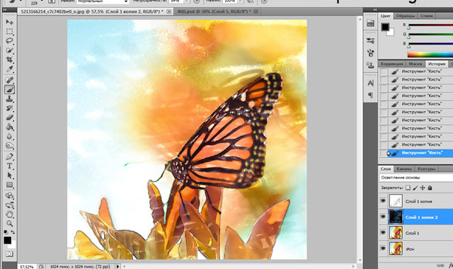Image resolution: width=453 pixels, height=269 pixels.
Task: Open the Clone Source dock icon
Action: click(370, 65)
